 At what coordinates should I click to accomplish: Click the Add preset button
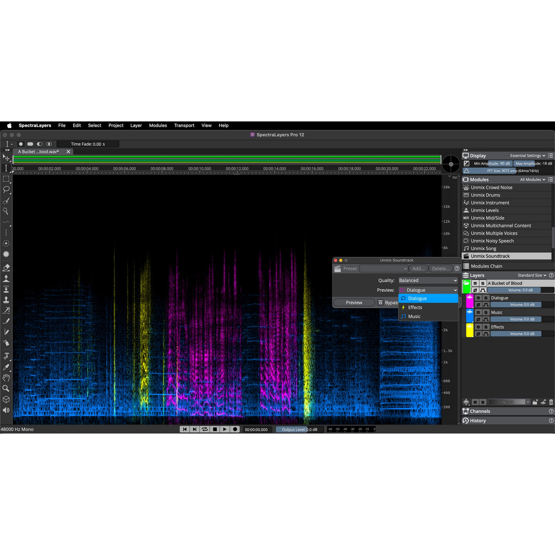417,268
